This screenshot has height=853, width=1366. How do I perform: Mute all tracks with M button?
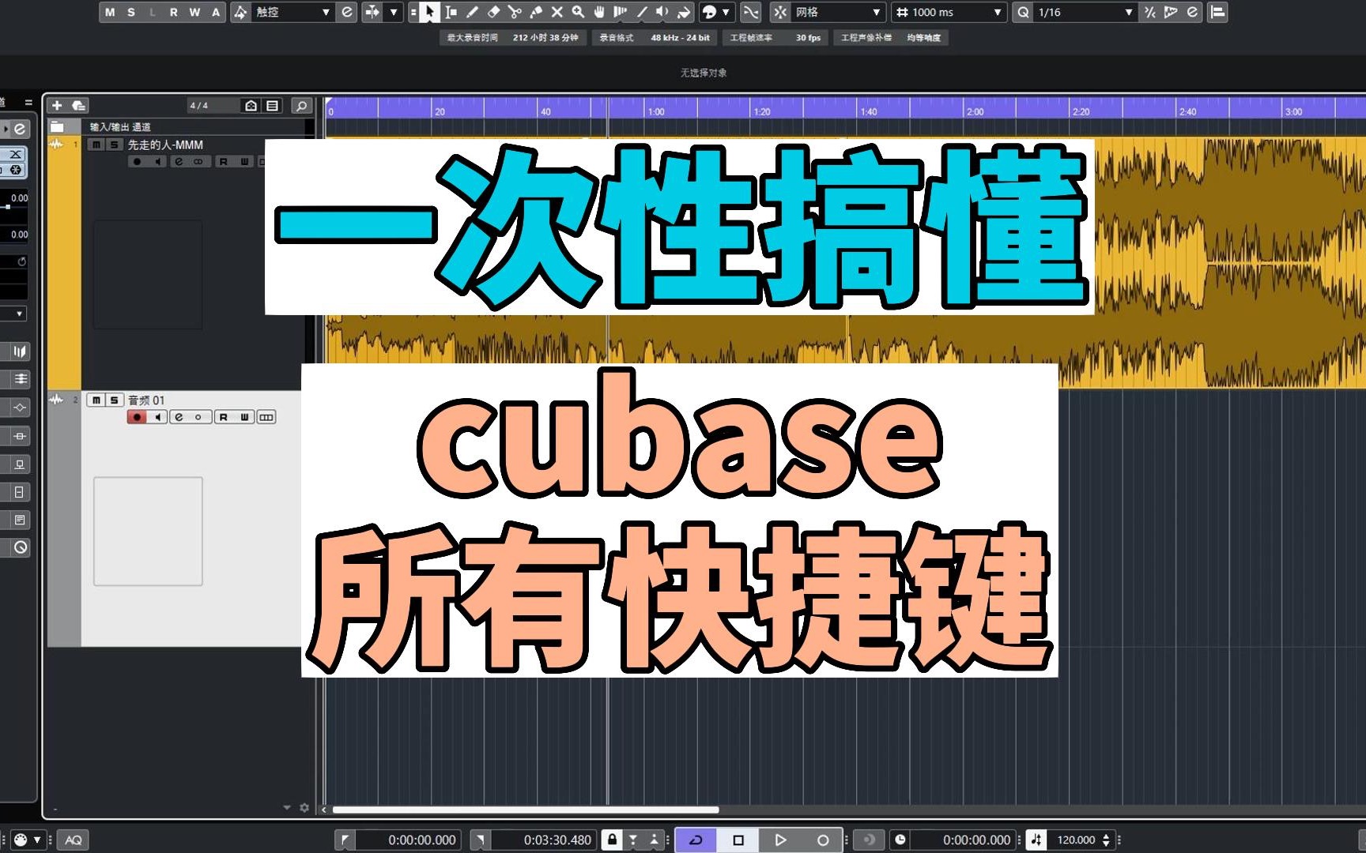110,12
